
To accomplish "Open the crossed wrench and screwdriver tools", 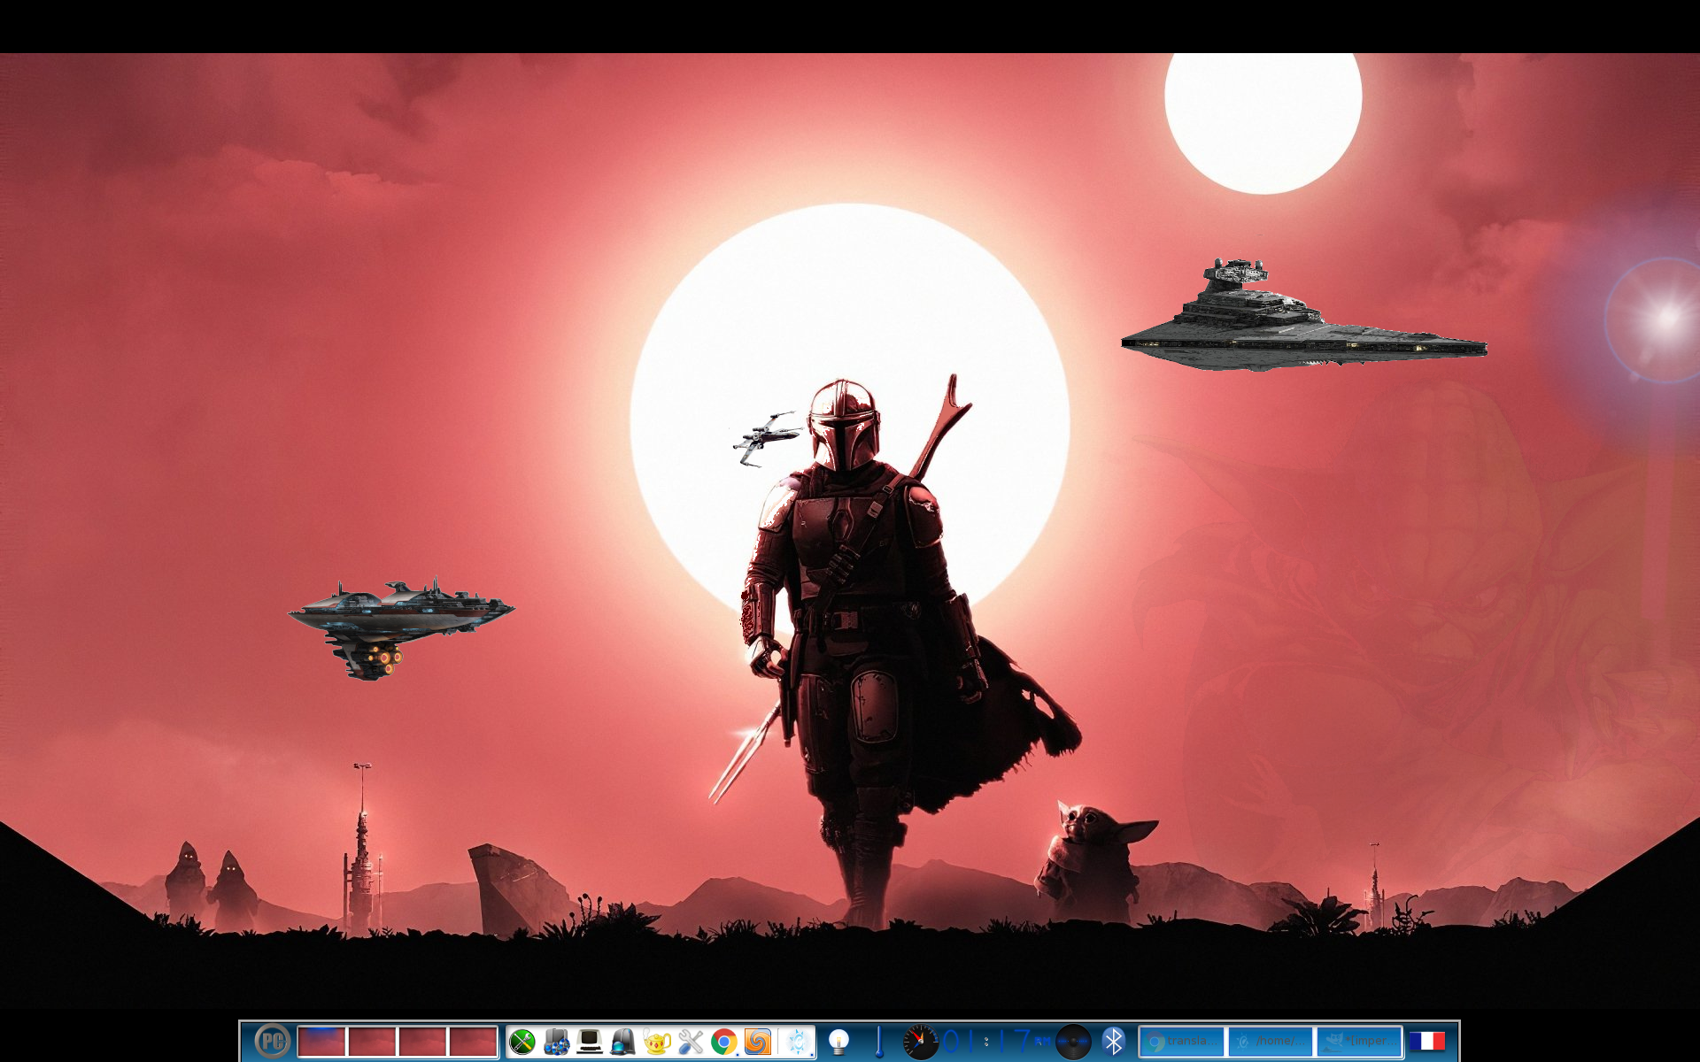I will 691,1043.
